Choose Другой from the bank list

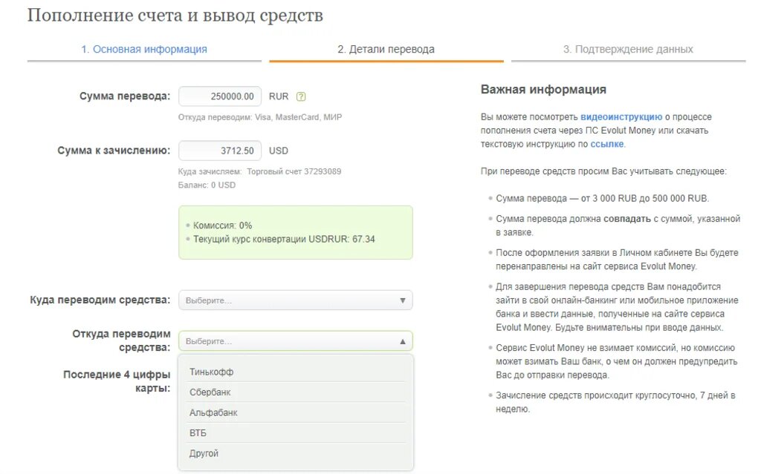point(296,453)
